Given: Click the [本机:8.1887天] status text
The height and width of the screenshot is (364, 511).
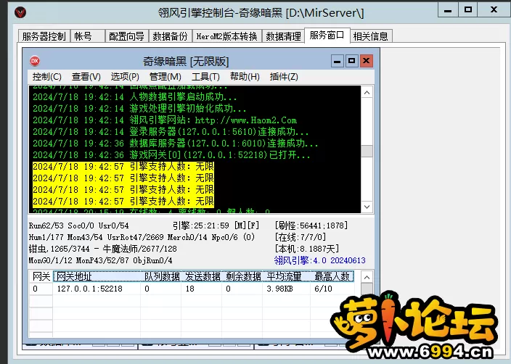Looking at the screenshot, I should tap(307, 249).
